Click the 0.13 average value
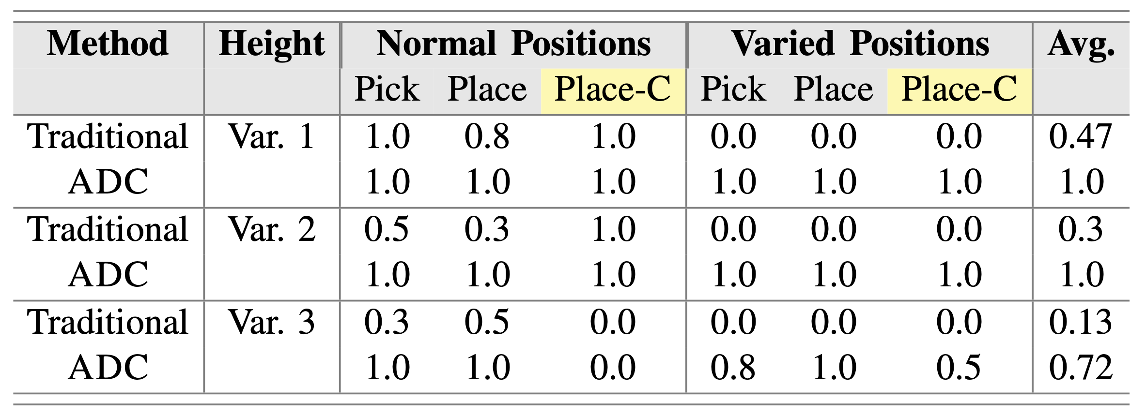 point(1081,323)
